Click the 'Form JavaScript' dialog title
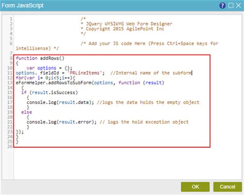 23,6
